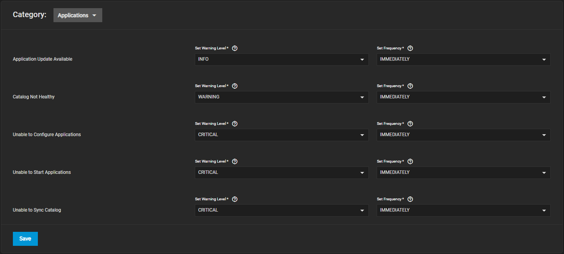Open warning level dropdown showing WARNING
Screen dimensions: 564x254
pyautogui.click(x=281, y=97)
